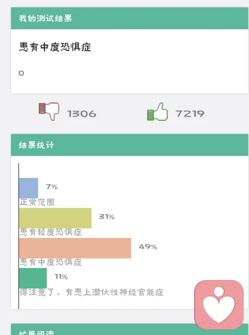The height and width of the screenshot is (335, 249).
Task: Tap the thumbs-up like icon
Action: [x=158, y=111]
